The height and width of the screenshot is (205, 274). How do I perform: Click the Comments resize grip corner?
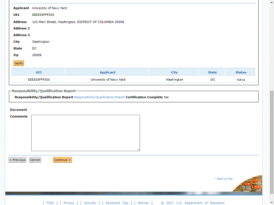138,149
